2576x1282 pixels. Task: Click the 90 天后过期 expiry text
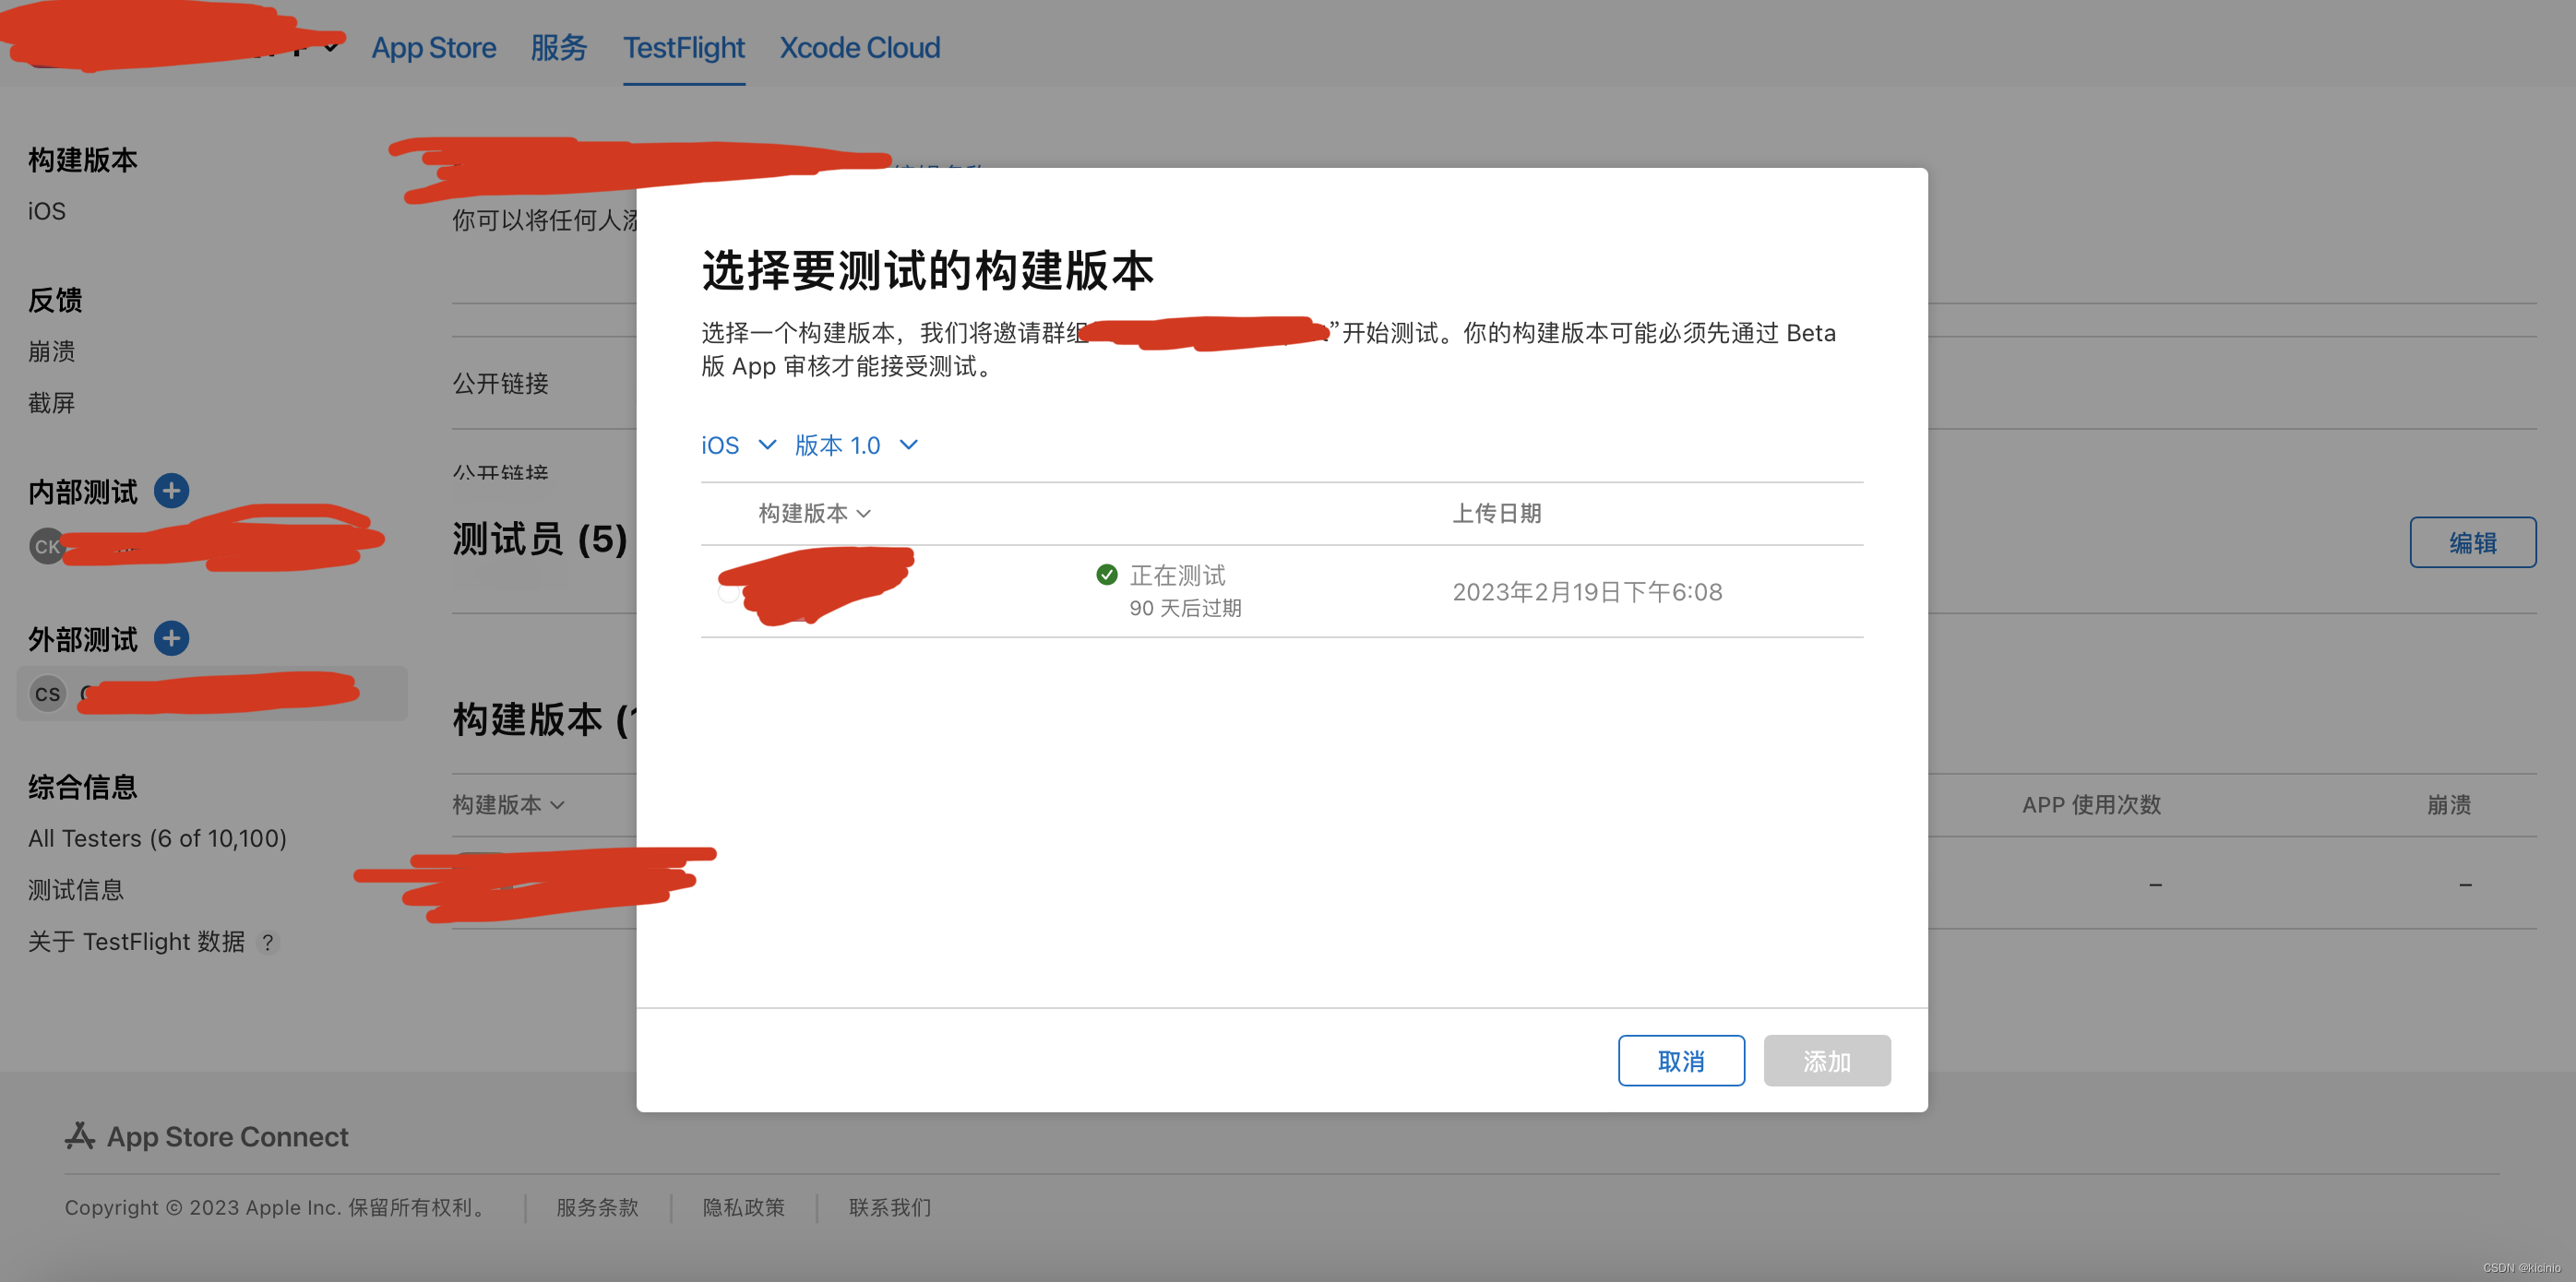pos(1185,608)
